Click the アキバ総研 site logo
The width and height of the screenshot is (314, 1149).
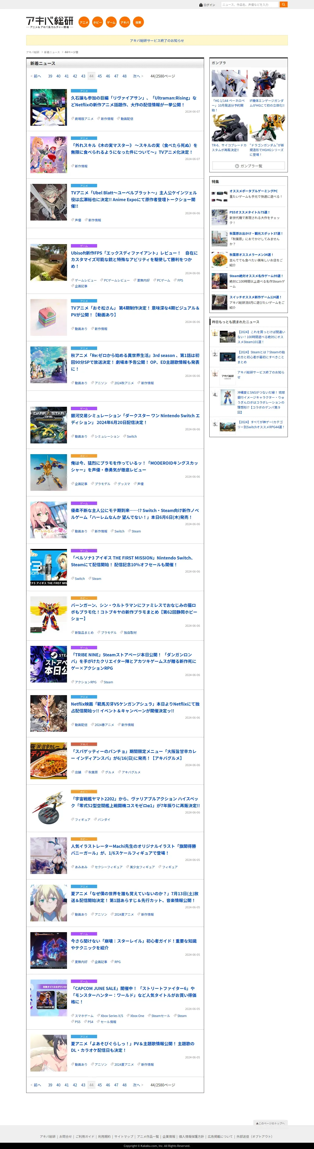click(x=49, y=22)
